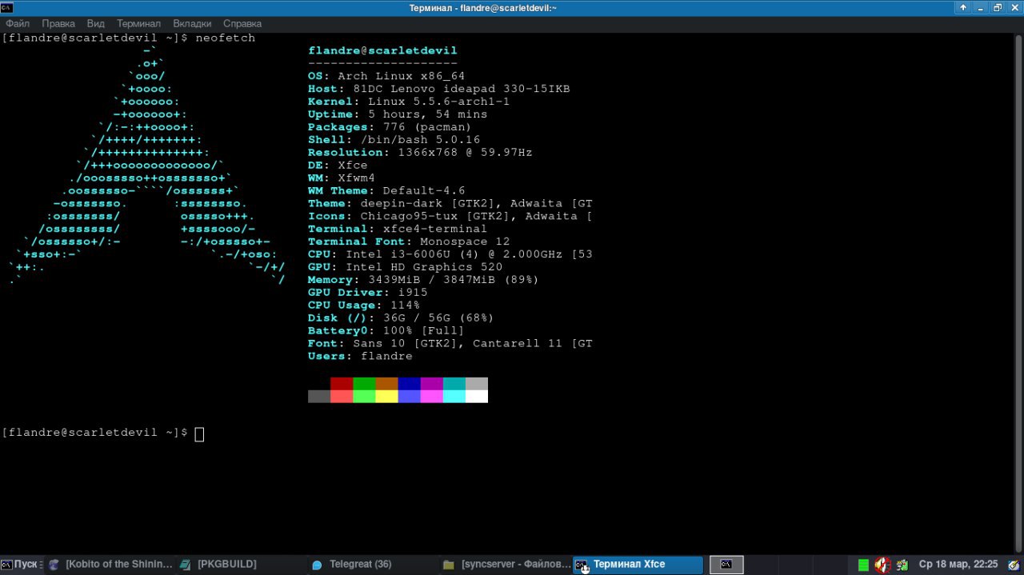Click the 'neofetch' command text
Screen dimensions: 1024x575
click(x=225, y=38)
